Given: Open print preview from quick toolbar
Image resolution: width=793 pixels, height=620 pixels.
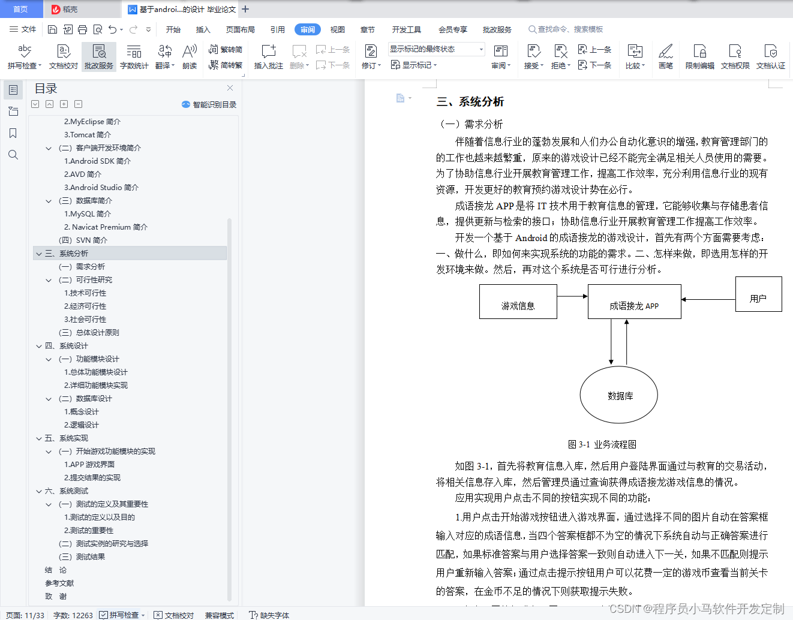Looking at the screenshot, I should click(97, 29).
